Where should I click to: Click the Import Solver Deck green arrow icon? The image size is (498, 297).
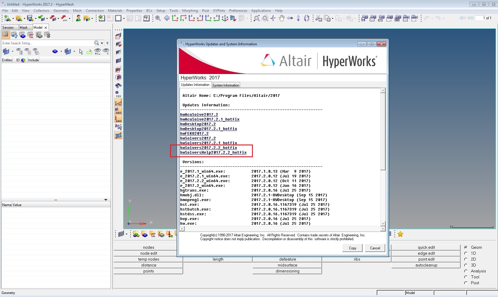[42, 18]
